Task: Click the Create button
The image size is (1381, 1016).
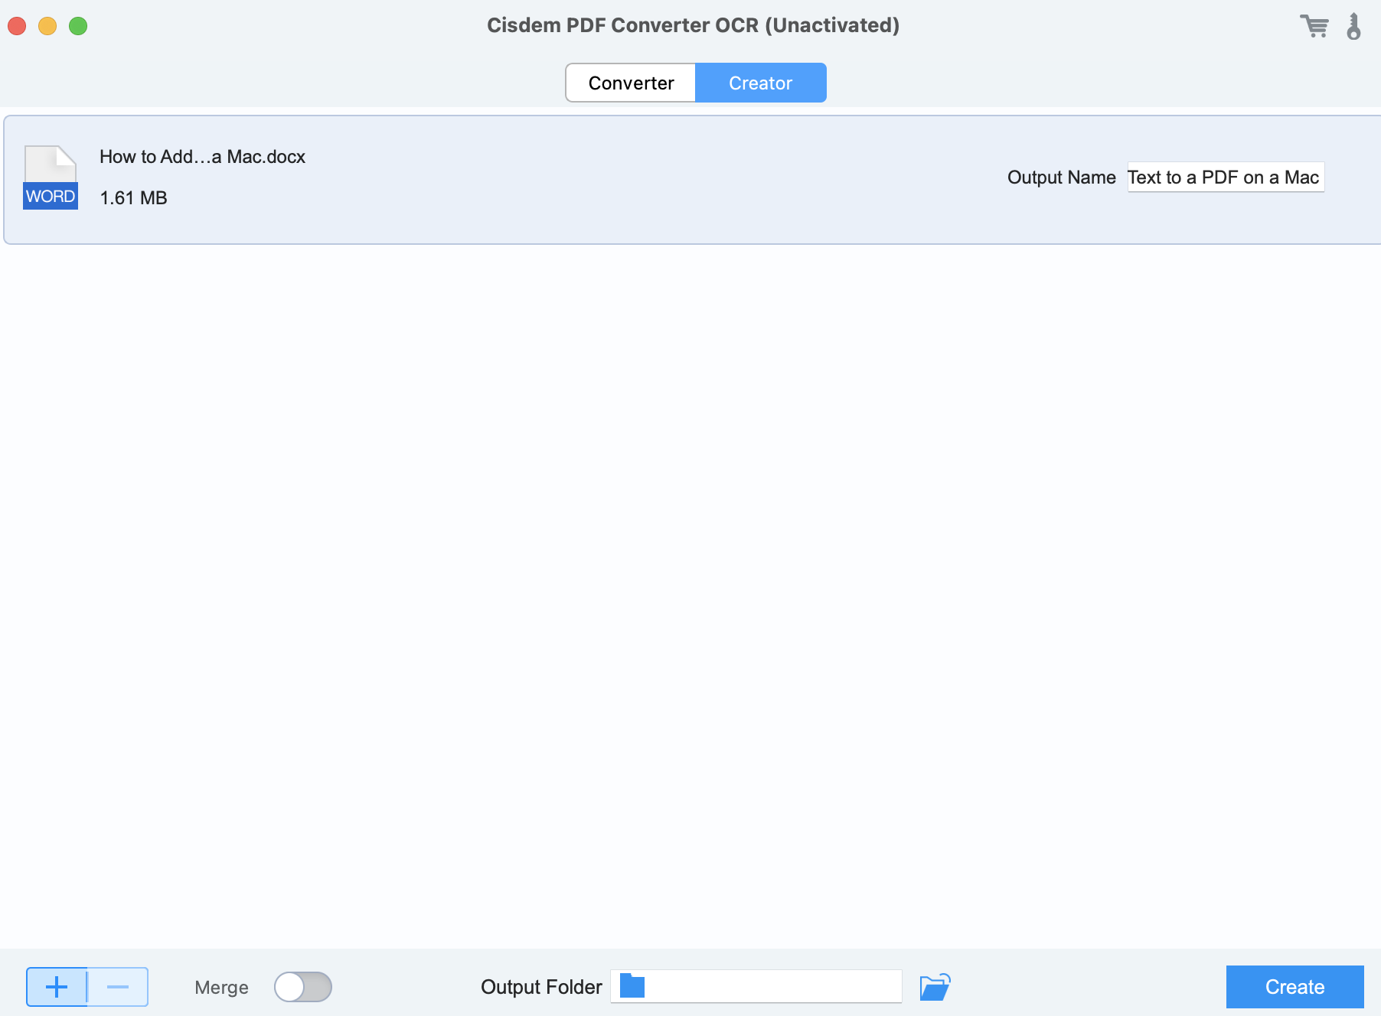Action: point(1294,987)
